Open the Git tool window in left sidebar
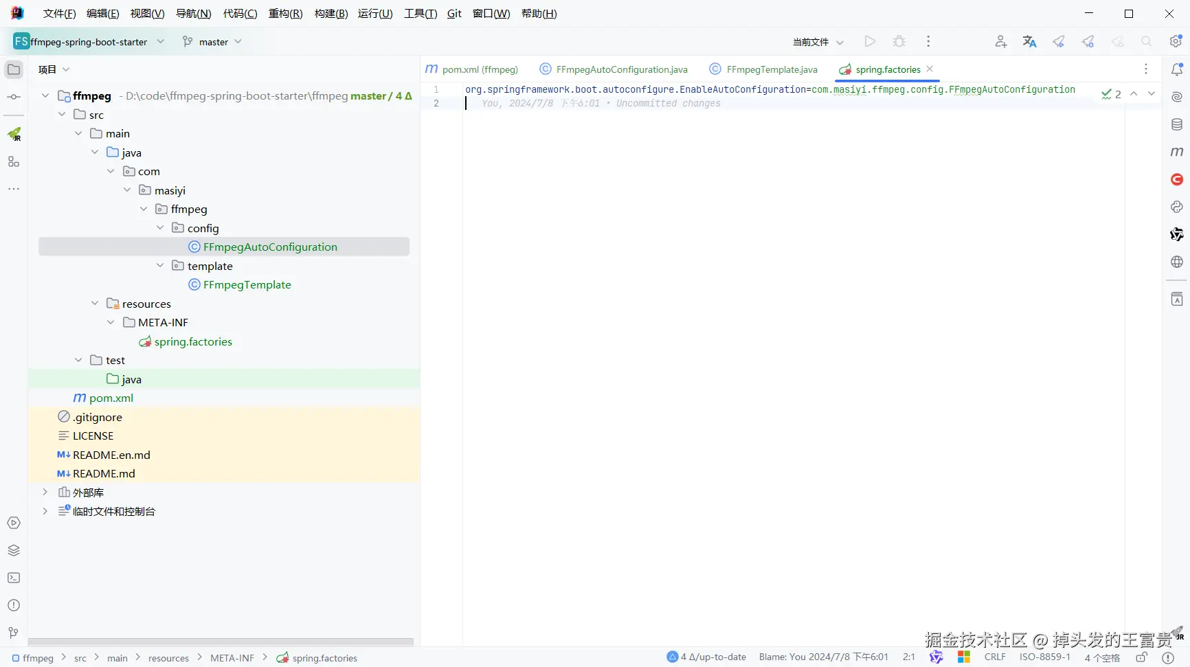Viewport: 1190px width, 667px height. click(x=14, y=633)
